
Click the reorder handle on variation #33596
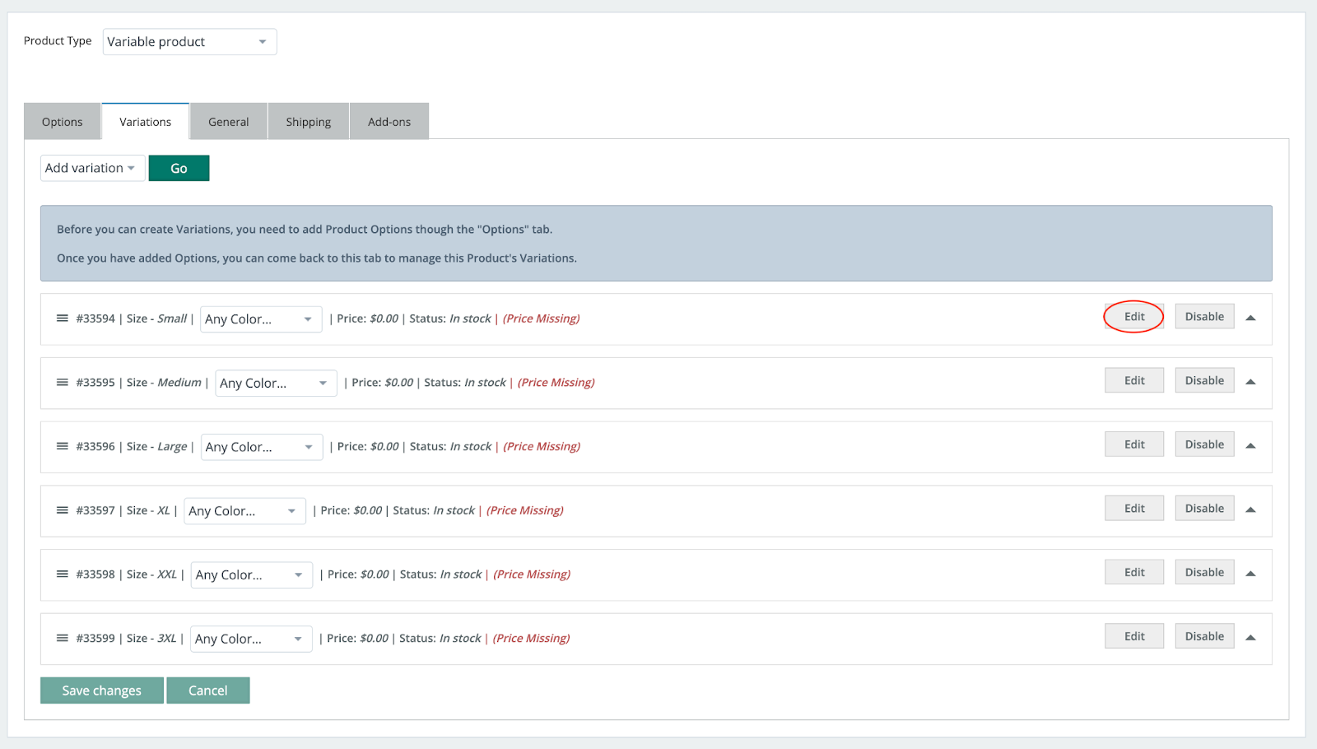(x=62, y=446)
